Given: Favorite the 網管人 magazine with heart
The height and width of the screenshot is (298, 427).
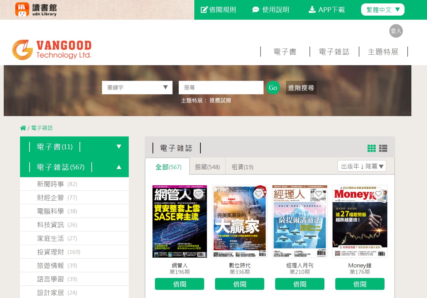Looking at the screenshot, I should (198, 194).
